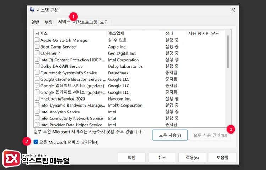This screenshot has height=170, width=266.
Task: Sort by the 제조업체 column header
Action: pyautogui.click(x=135, y=33)
